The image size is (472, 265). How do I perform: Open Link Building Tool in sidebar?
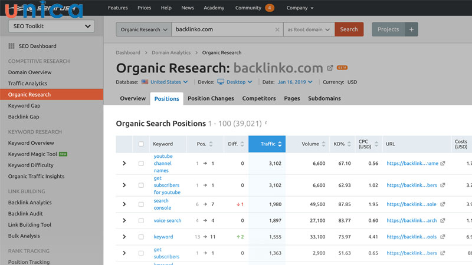click(30, 225)
